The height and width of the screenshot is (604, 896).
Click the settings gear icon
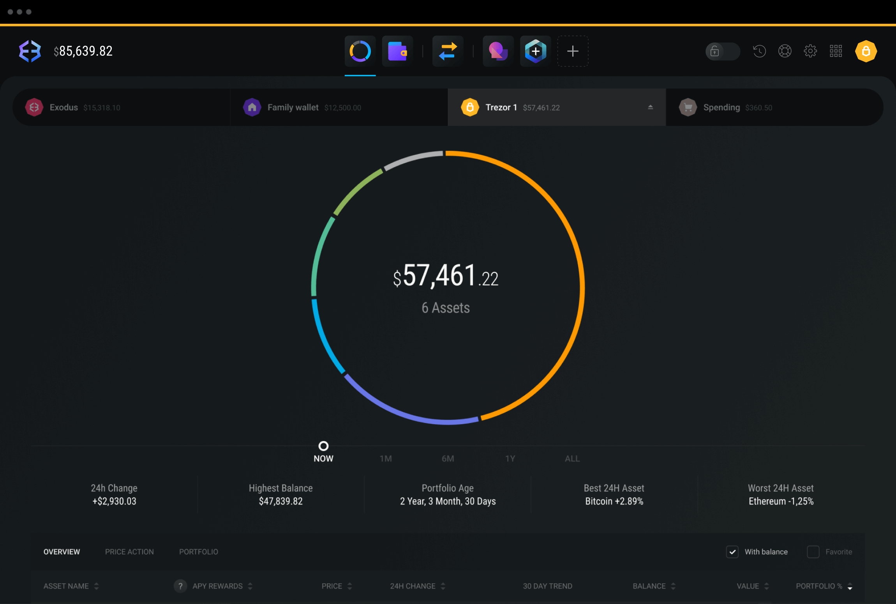pyautogui.click(x=811, y=51)
